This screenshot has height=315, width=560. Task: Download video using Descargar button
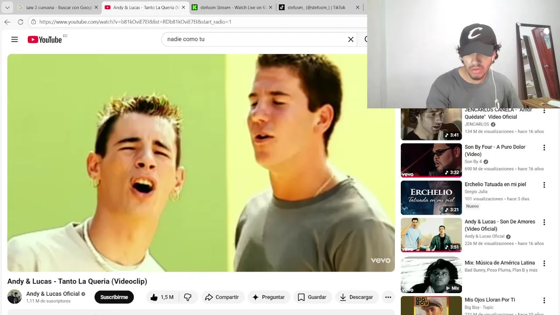[356, 297]
